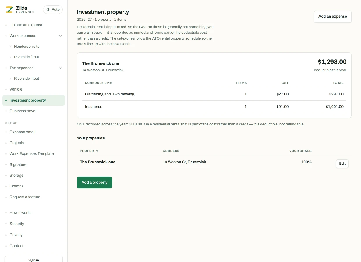Open Options page
361x262 pixels.
click(x=16, y=186)
